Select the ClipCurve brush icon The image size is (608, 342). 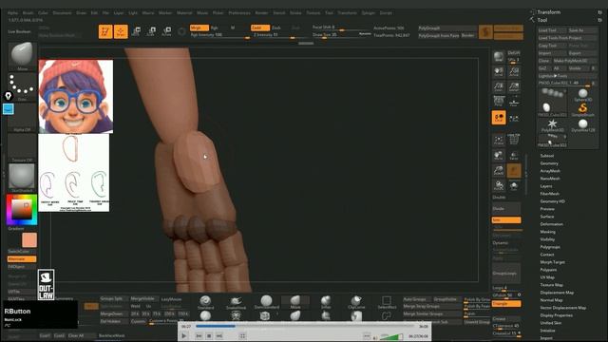[x=356, y=302]
